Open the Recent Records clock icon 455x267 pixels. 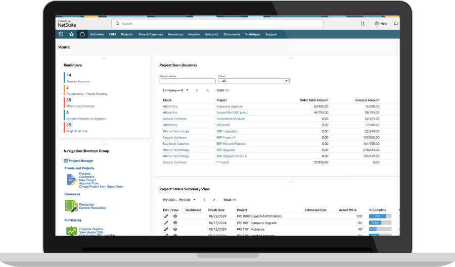pos(61,34)
